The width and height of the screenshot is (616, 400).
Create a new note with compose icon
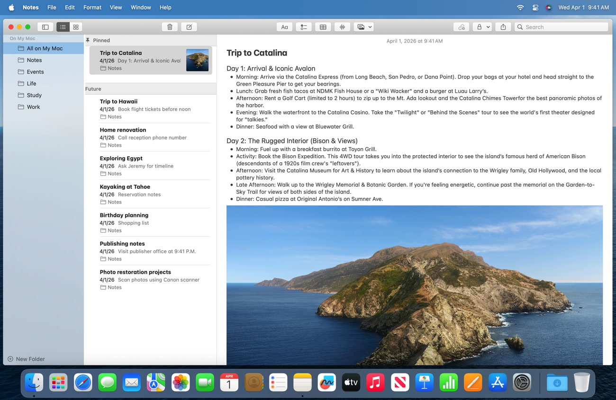point(189,27)
